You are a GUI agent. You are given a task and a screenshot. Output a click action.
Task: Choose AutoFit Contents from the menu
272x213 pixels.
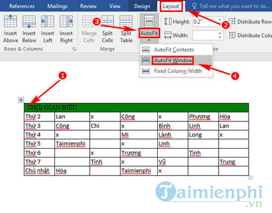click(x=176, y=50)
